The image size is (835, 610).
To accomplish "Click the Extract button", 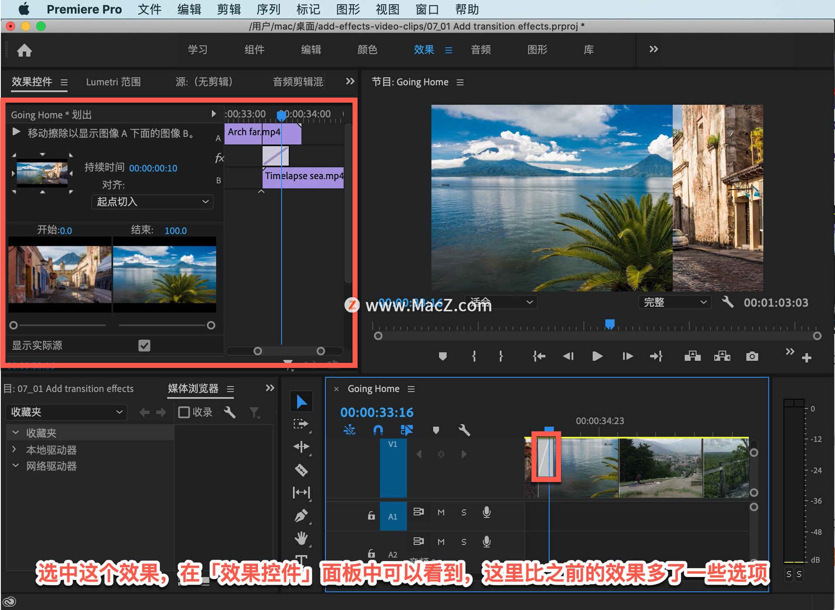I will pos(722,356).
